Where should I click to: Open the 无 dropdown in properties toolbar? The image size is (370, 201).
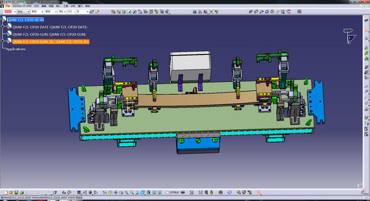coord(82,12)
